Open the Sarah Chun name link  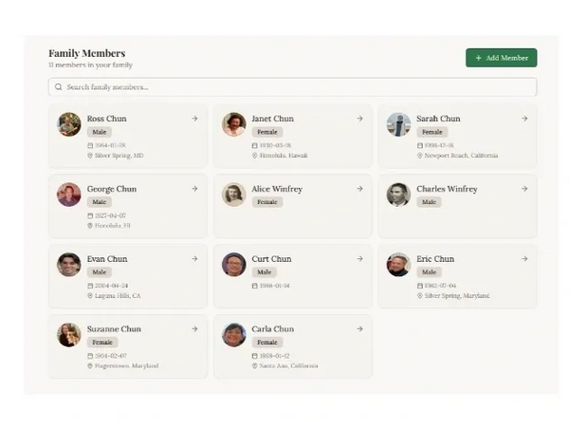pyautogui.click(x=438, y=119)
